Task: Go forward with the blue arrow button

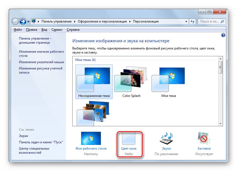Action: click(x=23, y=21)
